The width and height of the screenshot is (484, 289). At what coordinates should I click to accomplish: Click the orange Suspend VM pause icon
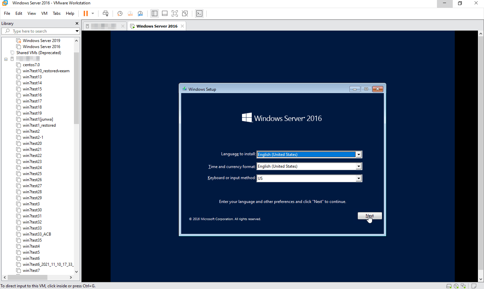pyautogui.click(x=85, y=13)
